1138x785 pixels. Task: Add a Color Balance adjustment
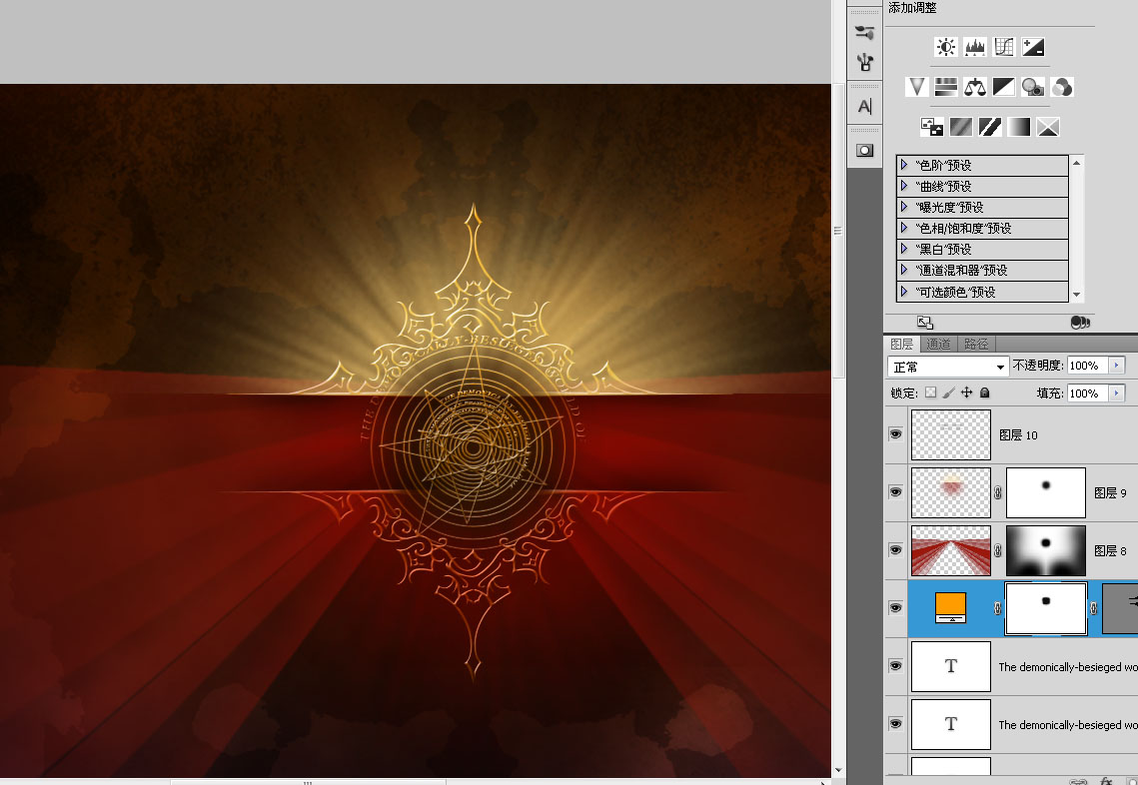(975, 88)
